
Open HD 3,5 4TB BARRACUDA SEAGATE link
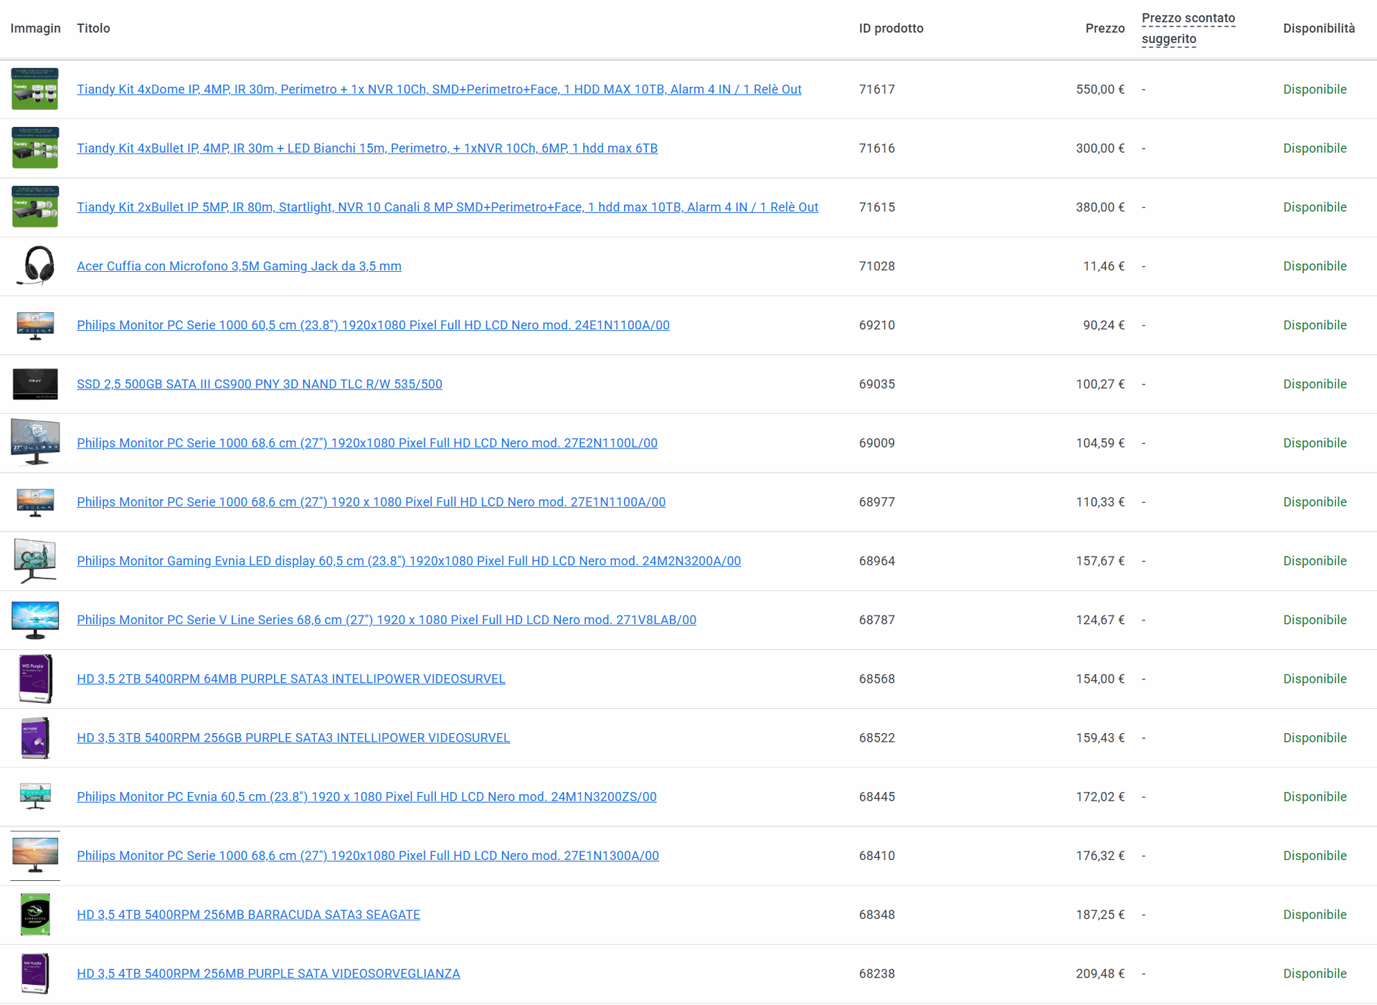pos(248,915)
